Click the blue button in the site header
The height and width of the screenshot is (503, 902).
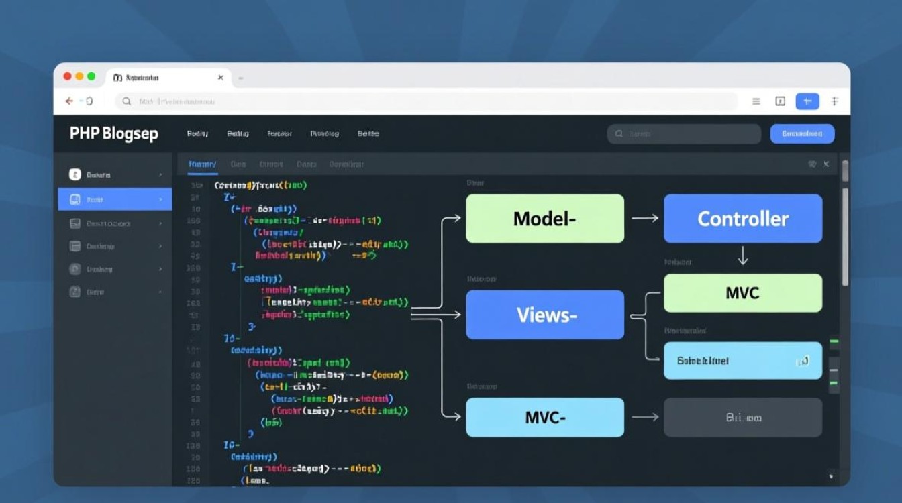[802, 133]
